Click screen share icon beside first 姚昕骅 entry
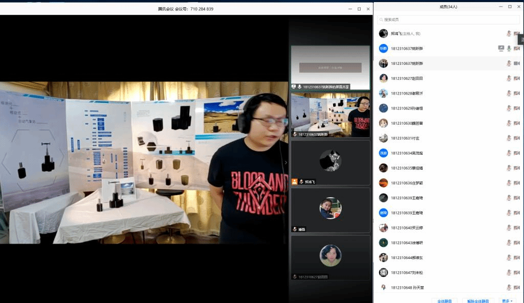The width and height of the screenshot is (524, 303). pos(501,49)
